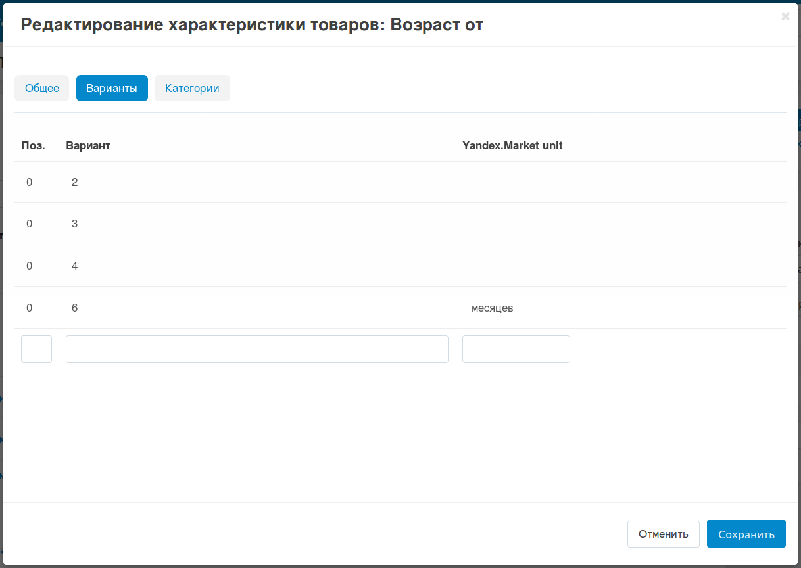Viewport: 801px width, 568px height.
Task: Edit the variant value 2
Action: (x=74, y=182)
